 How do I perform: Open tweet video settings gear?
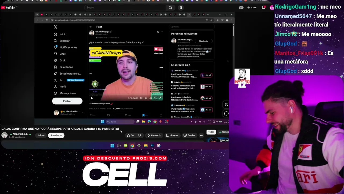point(150,98)
